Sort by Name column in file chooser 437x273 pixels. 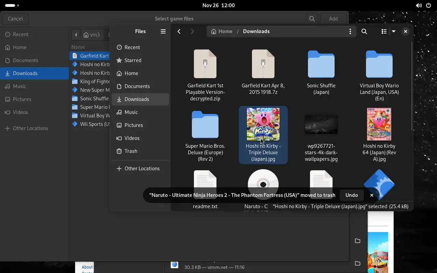click(78, 47)
